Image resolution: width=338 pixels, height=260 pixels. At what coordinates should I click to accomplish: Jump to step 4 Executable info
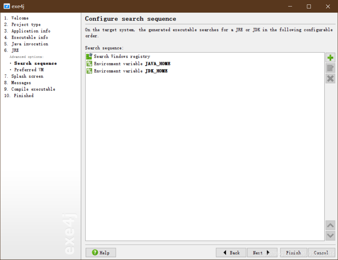26,38
